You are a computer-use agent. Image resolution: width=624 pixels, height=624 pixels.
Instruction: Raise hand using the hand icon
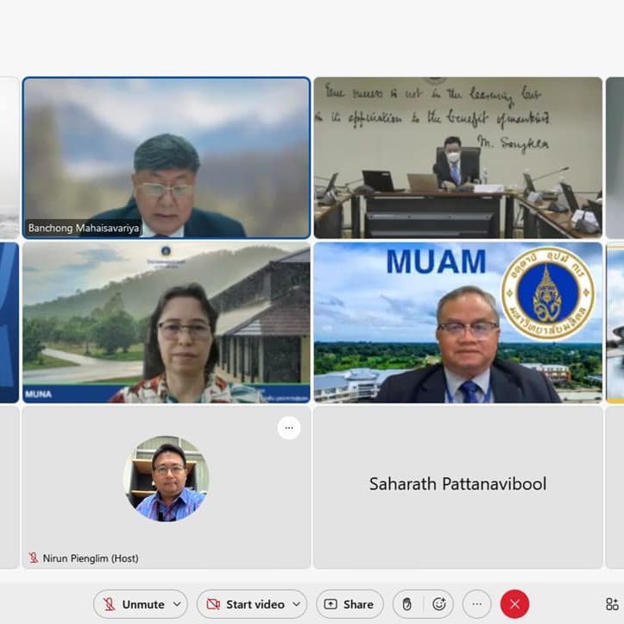(x=407, y=604)
